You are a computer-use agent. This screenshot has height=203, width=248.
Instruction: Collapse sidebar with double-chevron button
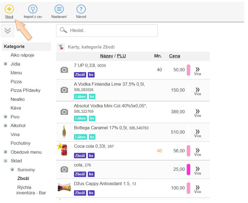(8, 31)
